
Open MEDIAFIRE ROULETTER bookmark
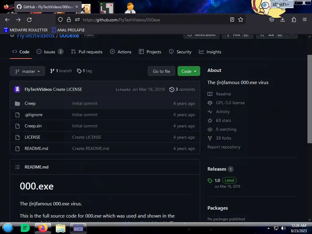tap(26, 30)
